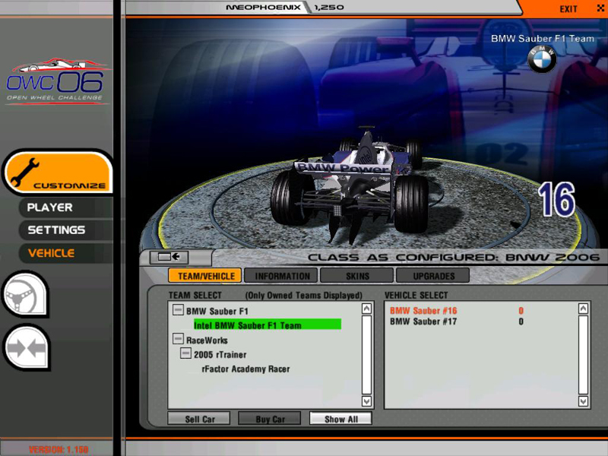Select the BMW Sauber F1 tree row
608x456 pixels.
coord(217,311)
